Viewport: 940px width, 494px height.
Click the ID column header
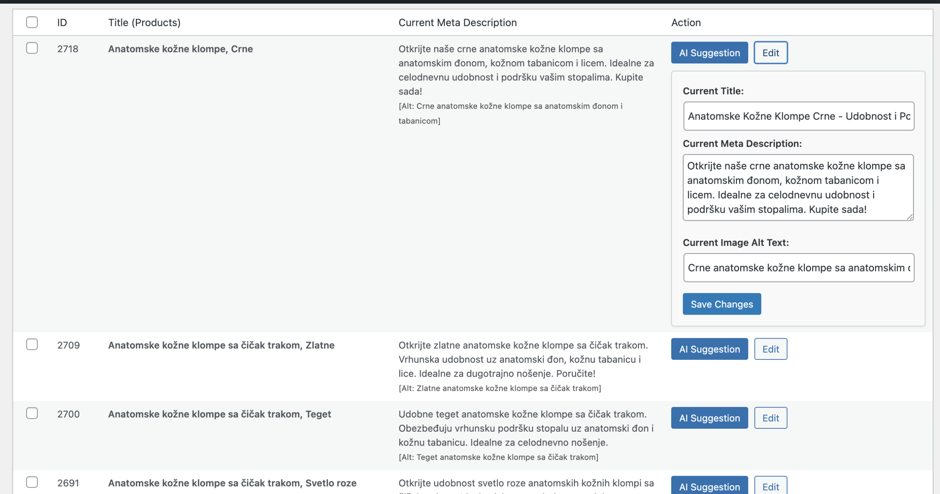(x=62, y=23)
